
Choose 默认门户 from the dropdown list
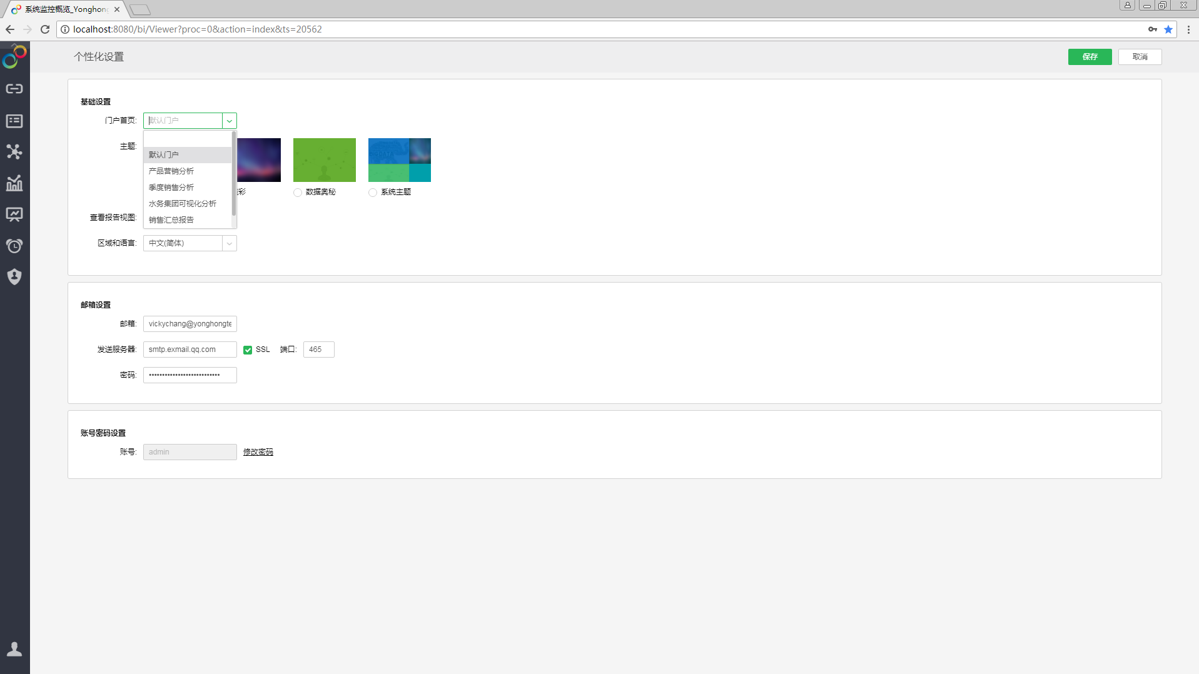tap(188, 154)
